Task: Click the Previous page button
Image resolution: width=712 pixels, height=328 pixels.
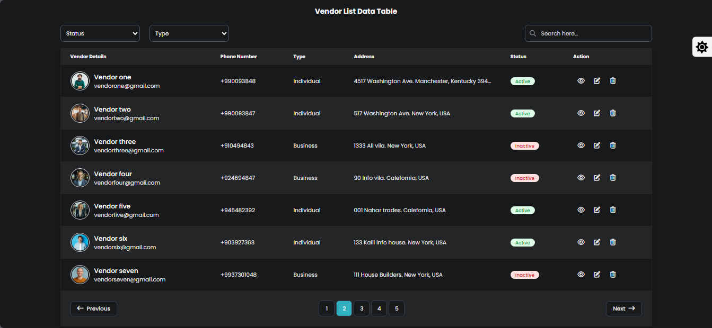Action: pos(94,308)
